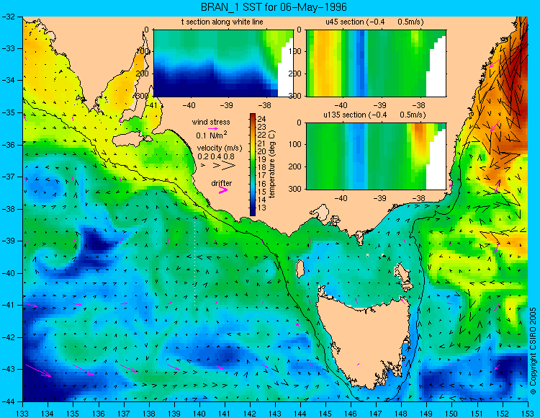Click the 21 value on the colorbar
The width and height of the screenshot is (540, 418).
(262, 143)
